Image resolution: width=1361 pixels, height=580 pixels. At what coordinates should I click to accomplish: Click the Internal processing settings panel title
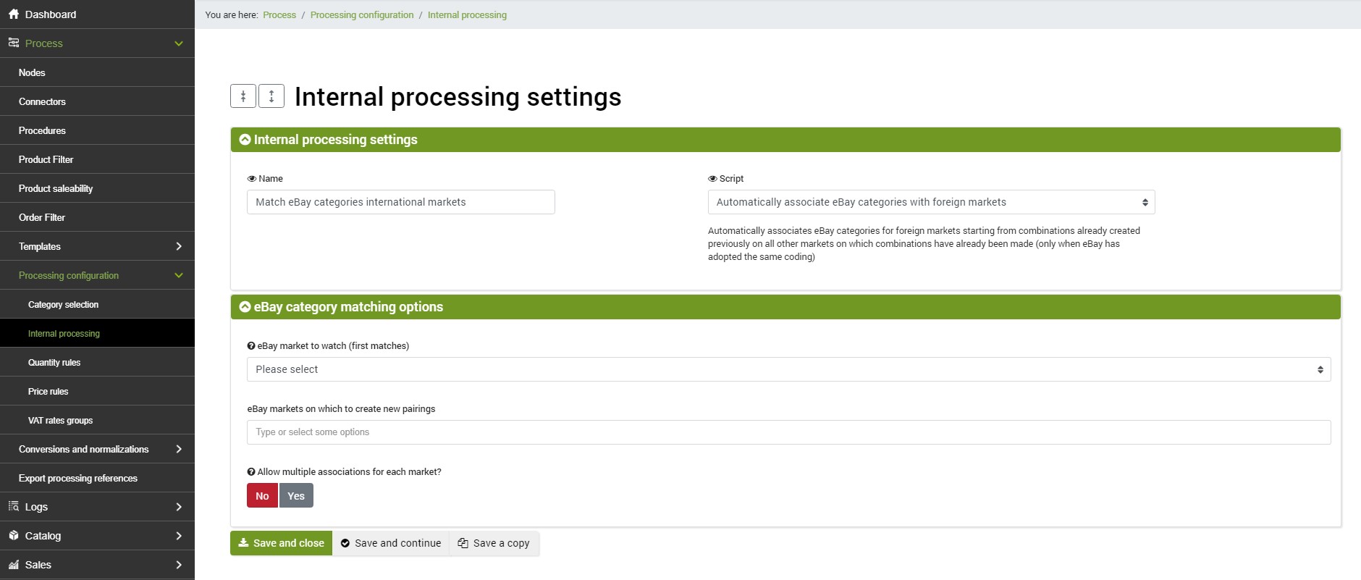pos(336,140)
